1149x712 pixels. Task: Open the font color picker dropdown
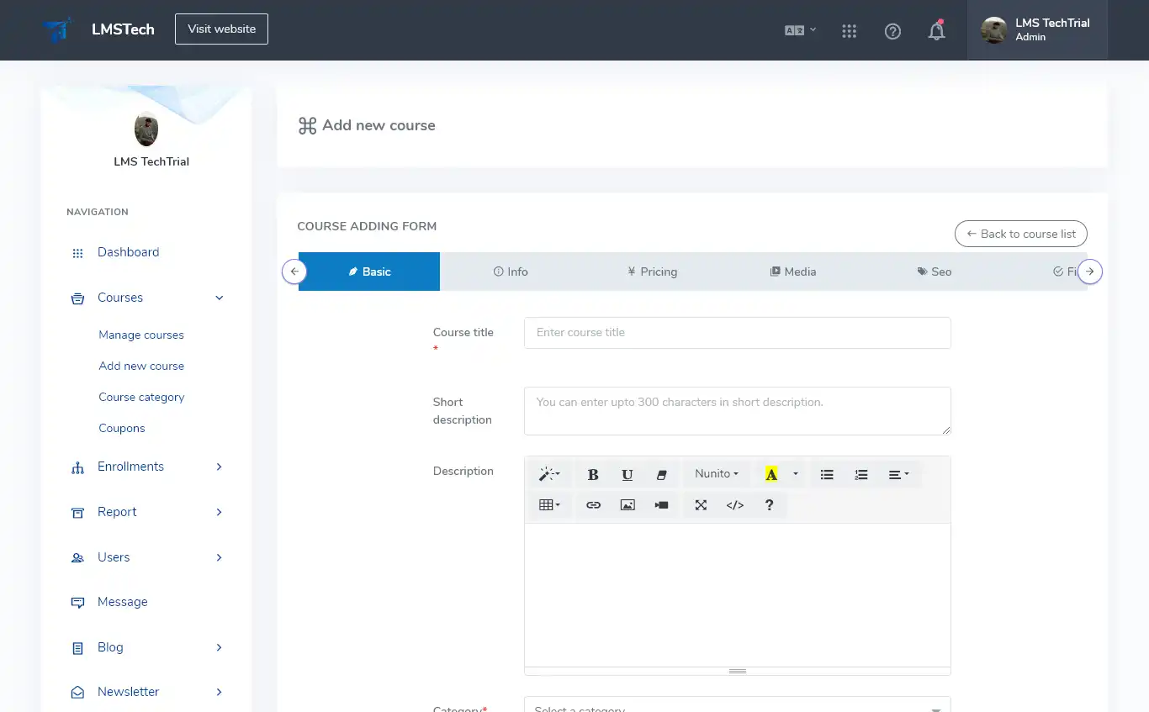794,474
